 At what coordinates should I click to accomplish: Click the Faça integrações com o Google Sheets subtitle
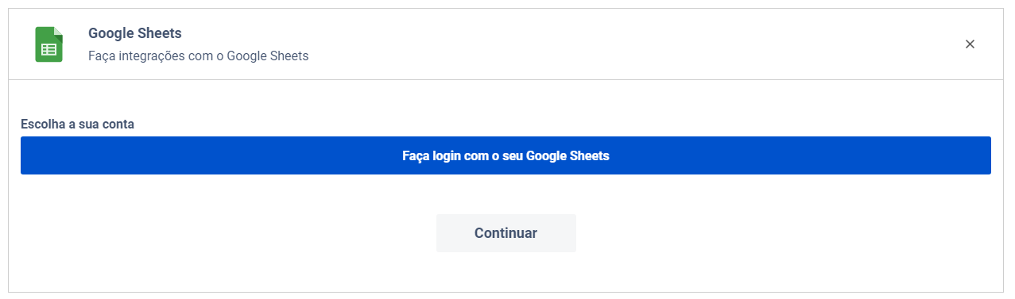pos(198,56)
